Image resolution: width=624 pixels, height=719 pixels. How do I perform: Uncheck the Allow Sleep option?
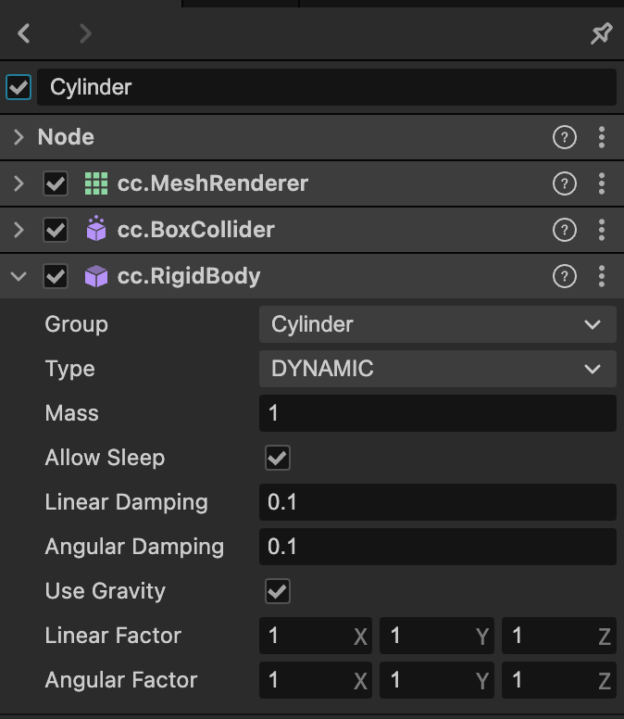pos(278,458)
